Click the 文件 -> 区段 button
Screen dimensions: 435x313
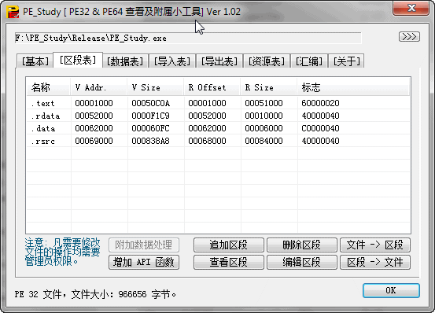pyautogui.click(x=375, y=245)
